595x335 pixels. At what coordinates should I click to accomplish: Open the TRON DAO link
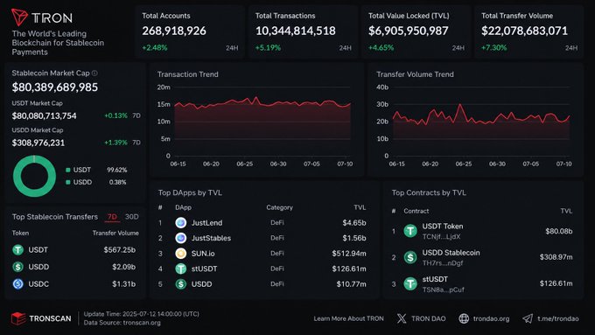point(429,318)
